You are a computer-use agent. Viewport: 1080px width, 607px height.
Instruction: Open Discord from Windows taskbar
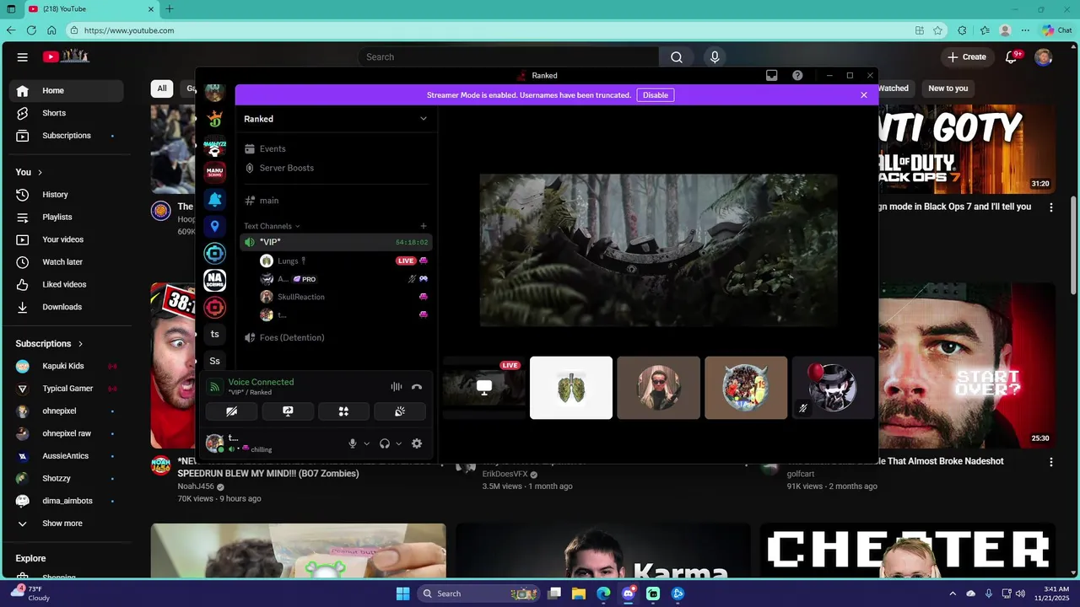(629, 594)
